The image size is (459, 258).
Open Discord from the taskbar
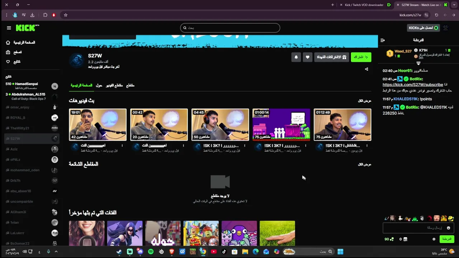point(140,252)
